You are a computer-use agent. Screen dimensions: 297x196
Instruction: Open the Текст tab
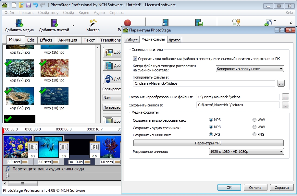click(89, 40)
